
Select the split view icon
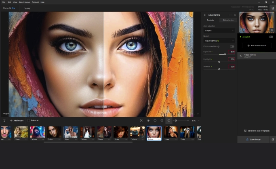pyautogui.click(x=169, y=120)
